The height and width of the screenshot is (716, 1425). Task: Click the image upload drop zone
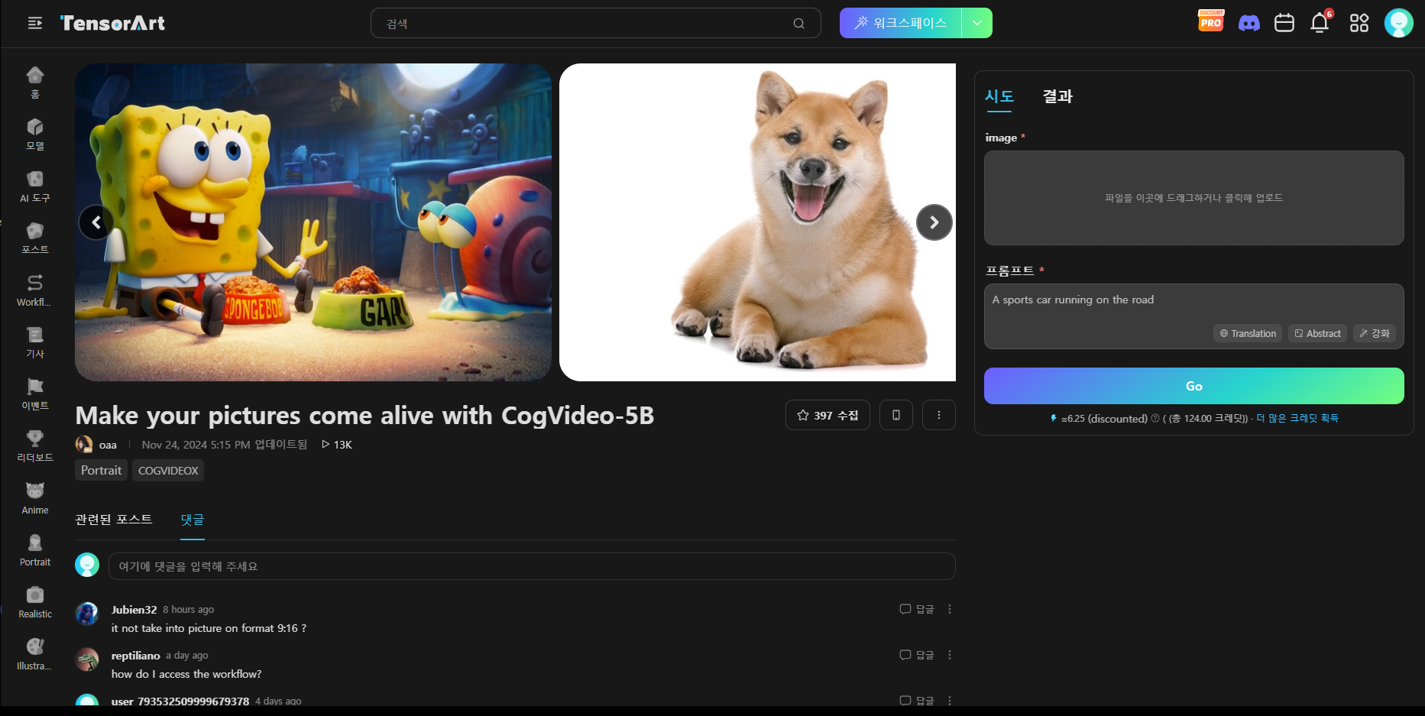click(1193, 198)
